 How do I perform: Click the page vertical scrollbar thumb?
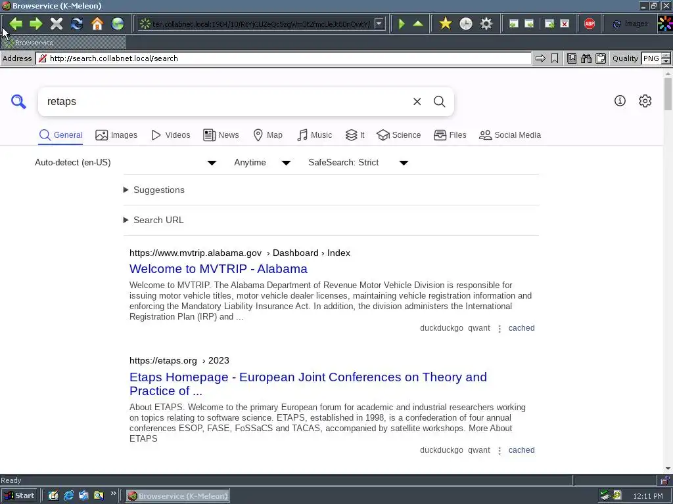[x=668, y=94]
